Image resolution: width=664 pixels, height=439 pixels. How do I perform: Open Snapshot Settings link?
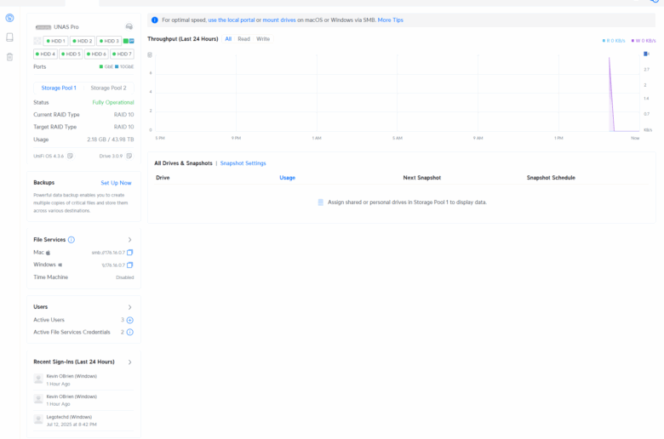(243, 162)
